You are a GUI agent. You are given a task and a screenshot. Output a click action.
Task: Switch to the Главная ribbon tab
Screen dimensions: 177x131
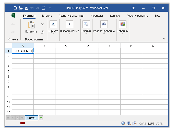tap(29, 16)
